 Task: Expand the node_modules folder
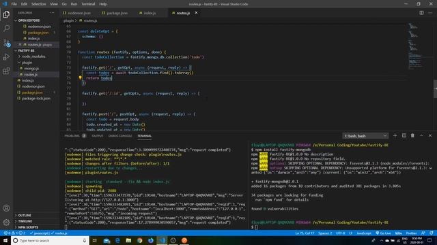point(33,56)
